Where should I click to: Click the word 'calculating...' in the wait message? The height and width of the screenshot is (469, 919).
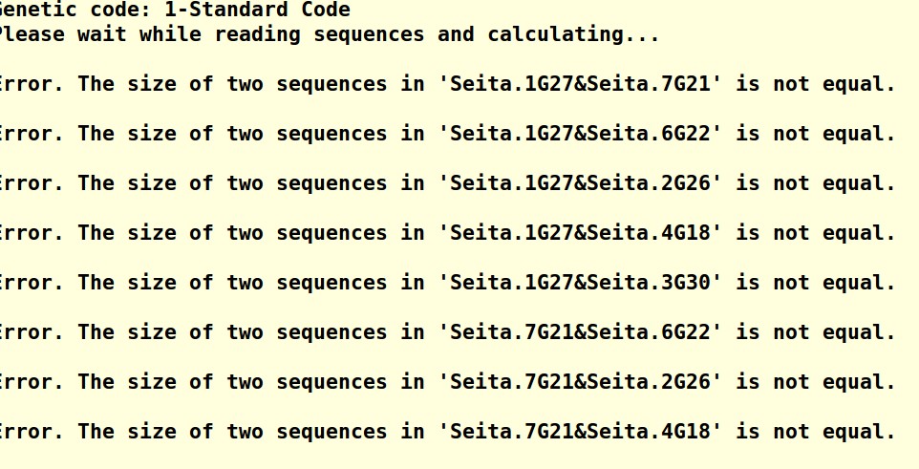click(574, 34)
